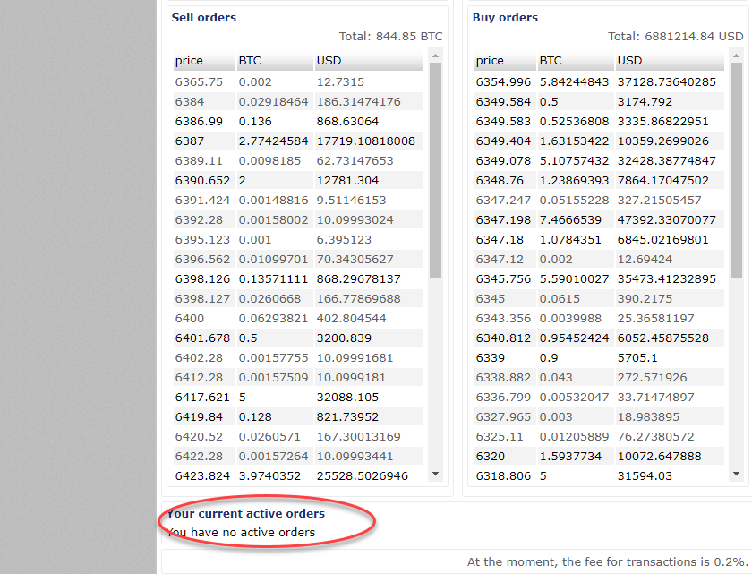Viewport: 752px width, 574px height.
Task: Select sell price 6420.52
Action: click(x=199, y=436)
